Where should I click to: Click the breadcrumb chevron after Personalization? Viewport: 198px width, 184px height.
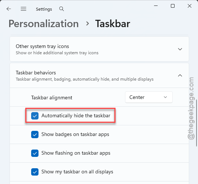(x=87, y=23)
